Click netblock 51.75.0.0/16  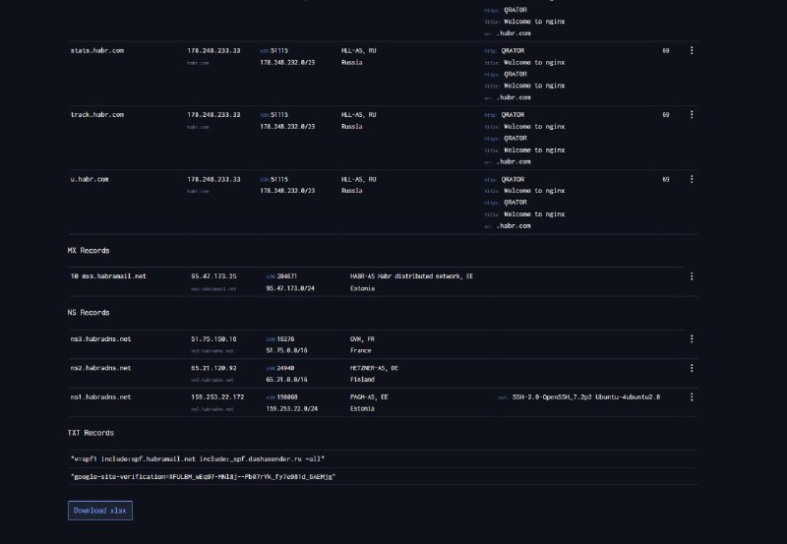[286, 351]
